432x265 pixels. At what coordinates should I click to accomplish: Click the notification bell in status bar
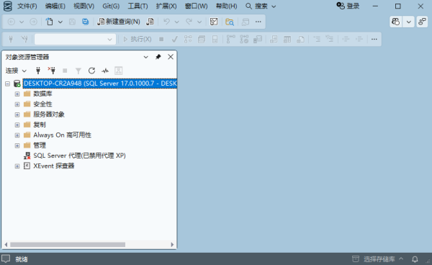click(x=415, y=259)
